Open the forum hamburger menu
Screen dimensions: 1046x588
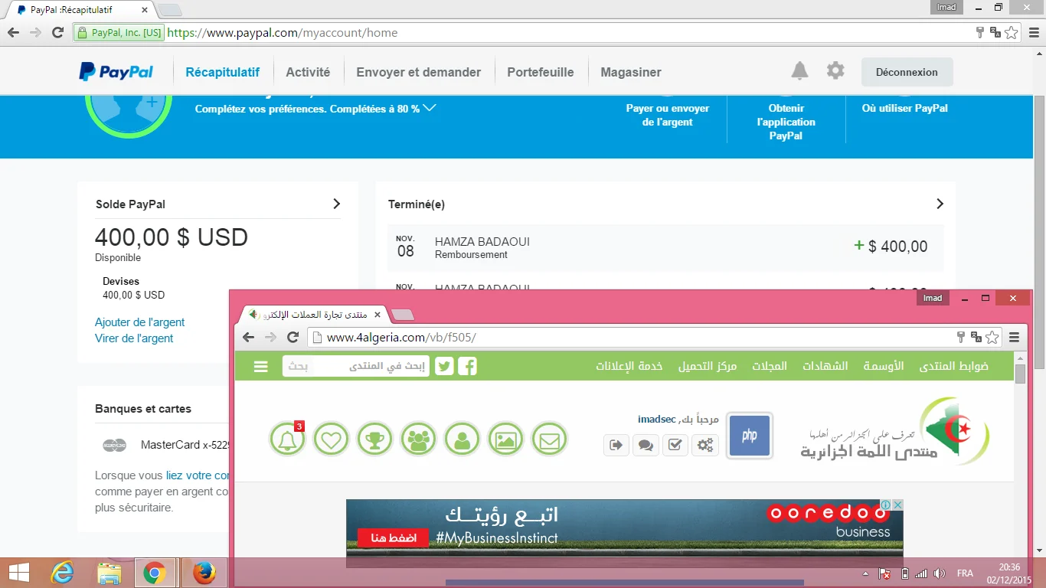point(261,366)
